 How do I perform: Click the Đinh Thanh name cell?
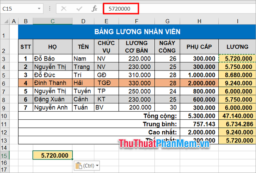[x=53, y=83]
